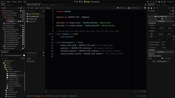Open the floating script editor window icon

(x=145, y=8)
